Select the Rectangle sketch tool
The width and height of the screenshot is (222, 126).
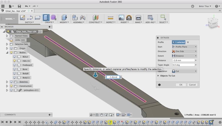click(x=37, y=18)
